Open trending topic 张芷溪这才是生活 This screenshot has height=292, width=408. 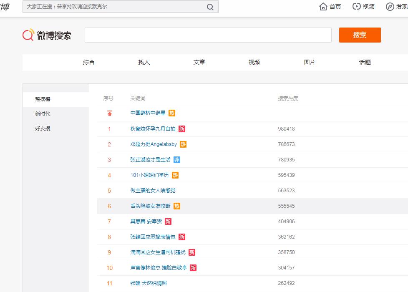[x=150, y=159]
